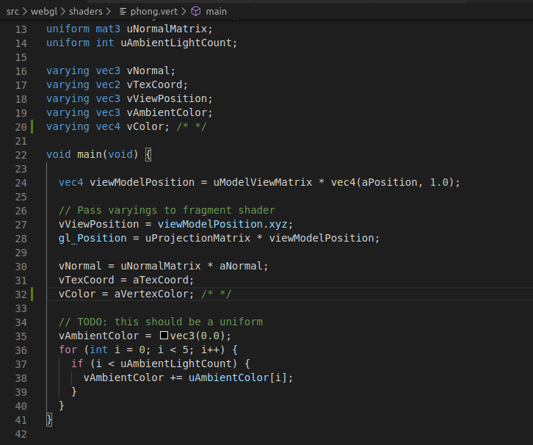Viewport: 533px width, 445px height.
Task: Click 'vViewPosition' declaration on line 18
Action: (x=167, y=98)
